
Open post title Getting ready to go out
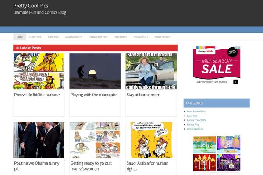91,166
